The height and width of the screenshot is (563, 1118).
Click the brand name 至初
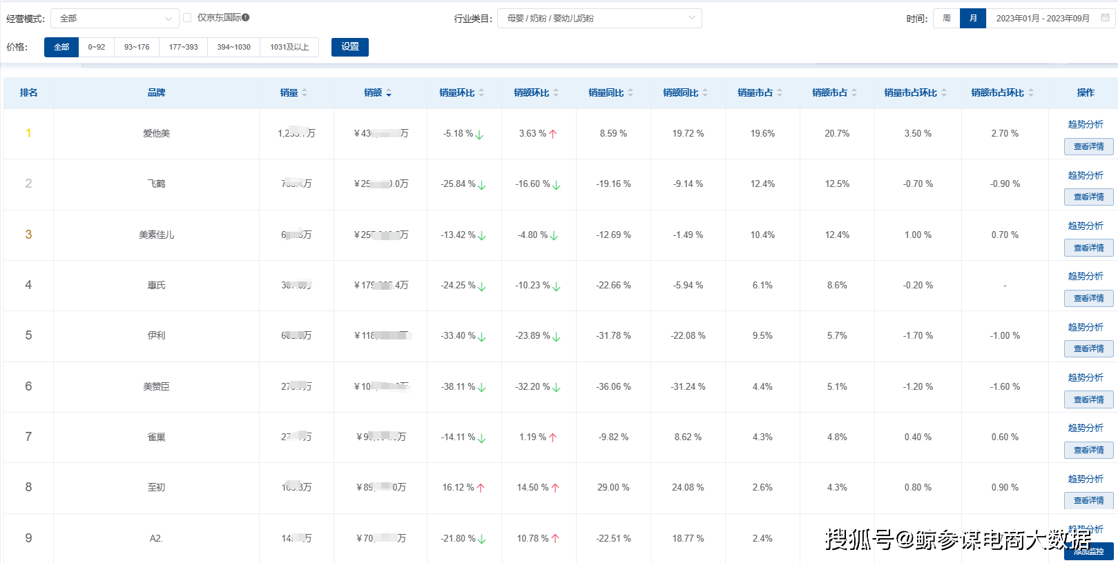156,488
